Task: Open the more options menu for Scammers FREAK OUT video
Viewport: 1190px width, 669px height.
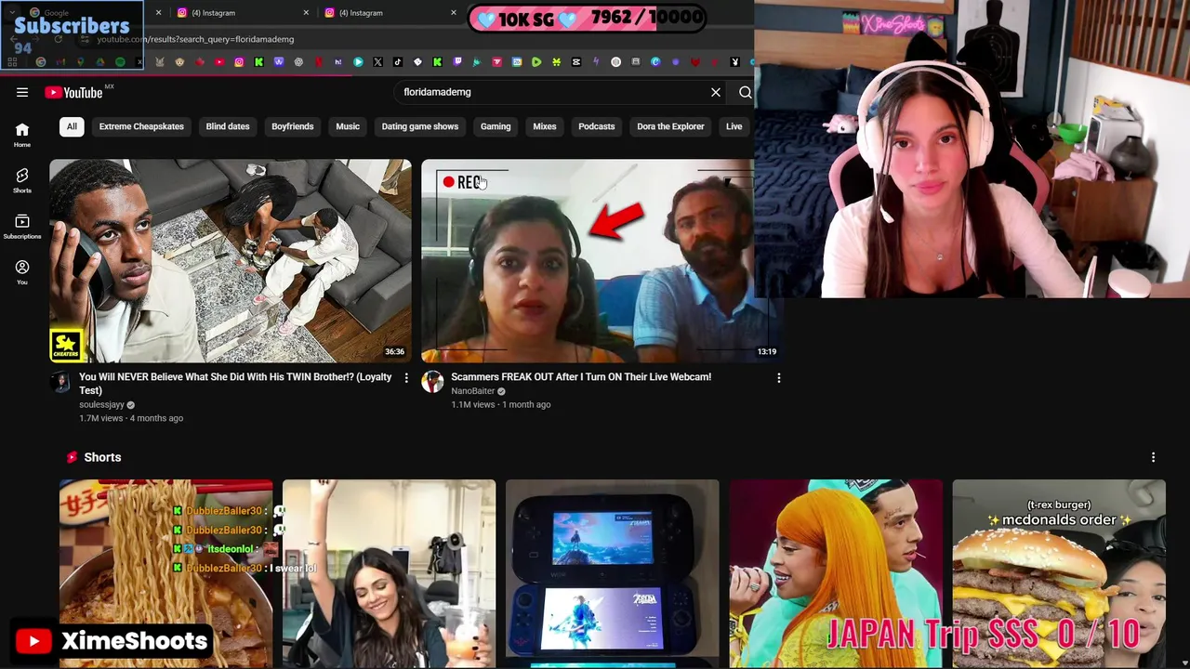Action: click(x=778, y=377)
